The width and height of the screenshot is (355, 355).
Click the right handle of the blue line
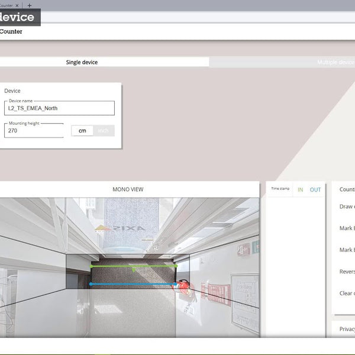tap(176, 285)
